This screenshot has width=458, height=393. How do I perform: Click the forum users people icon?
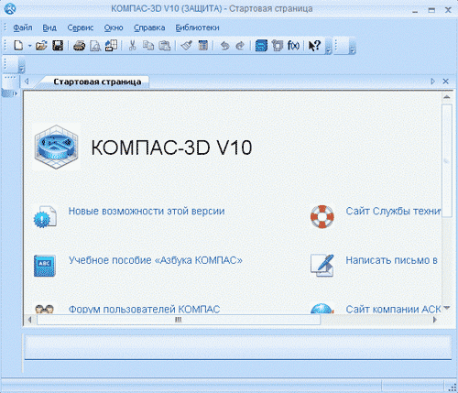pyautogui.click(x=45, y=309)
